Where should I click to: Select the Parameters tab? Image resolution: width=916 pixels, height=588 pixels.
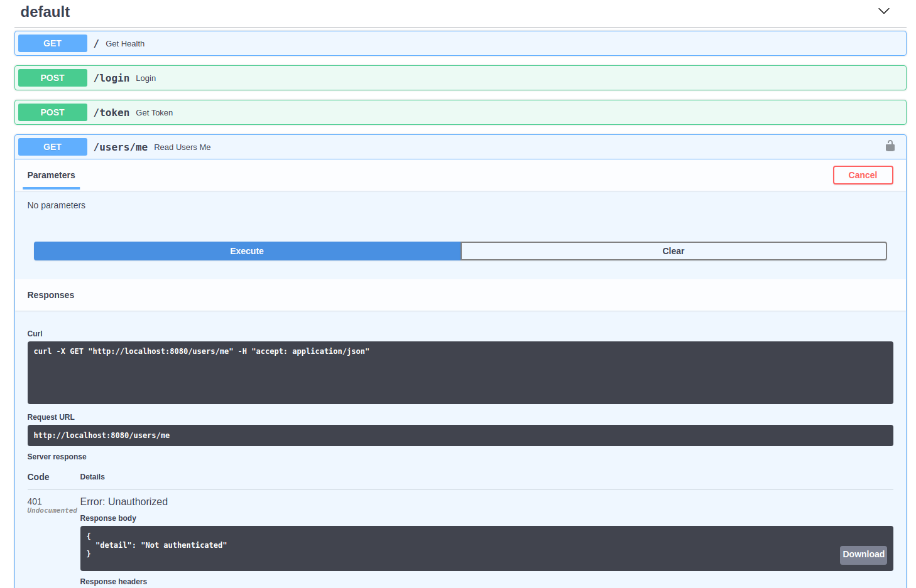[x=51, y=176]
